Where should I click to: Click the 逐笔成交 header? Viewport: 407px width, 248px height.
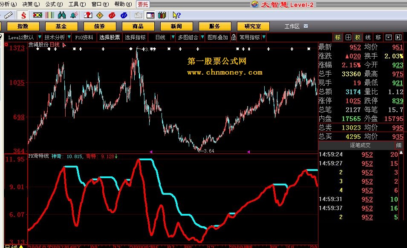point(360,145)
